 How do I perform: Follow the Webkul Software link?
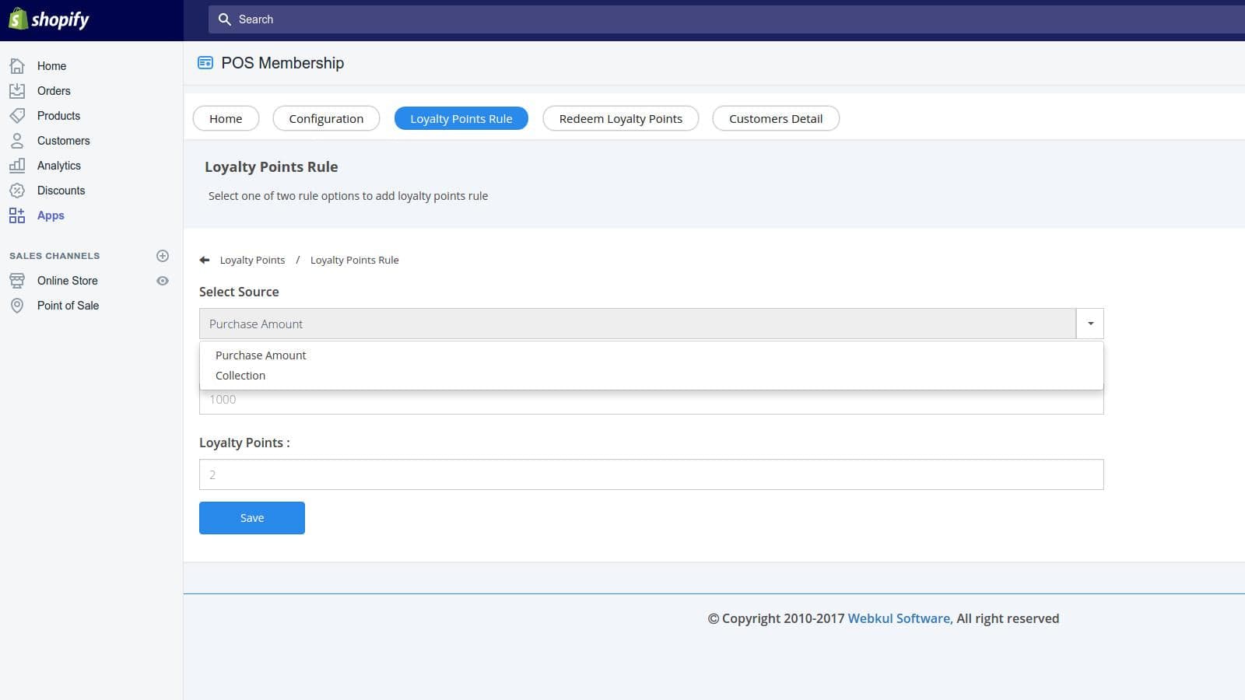[x=899, y=618]
